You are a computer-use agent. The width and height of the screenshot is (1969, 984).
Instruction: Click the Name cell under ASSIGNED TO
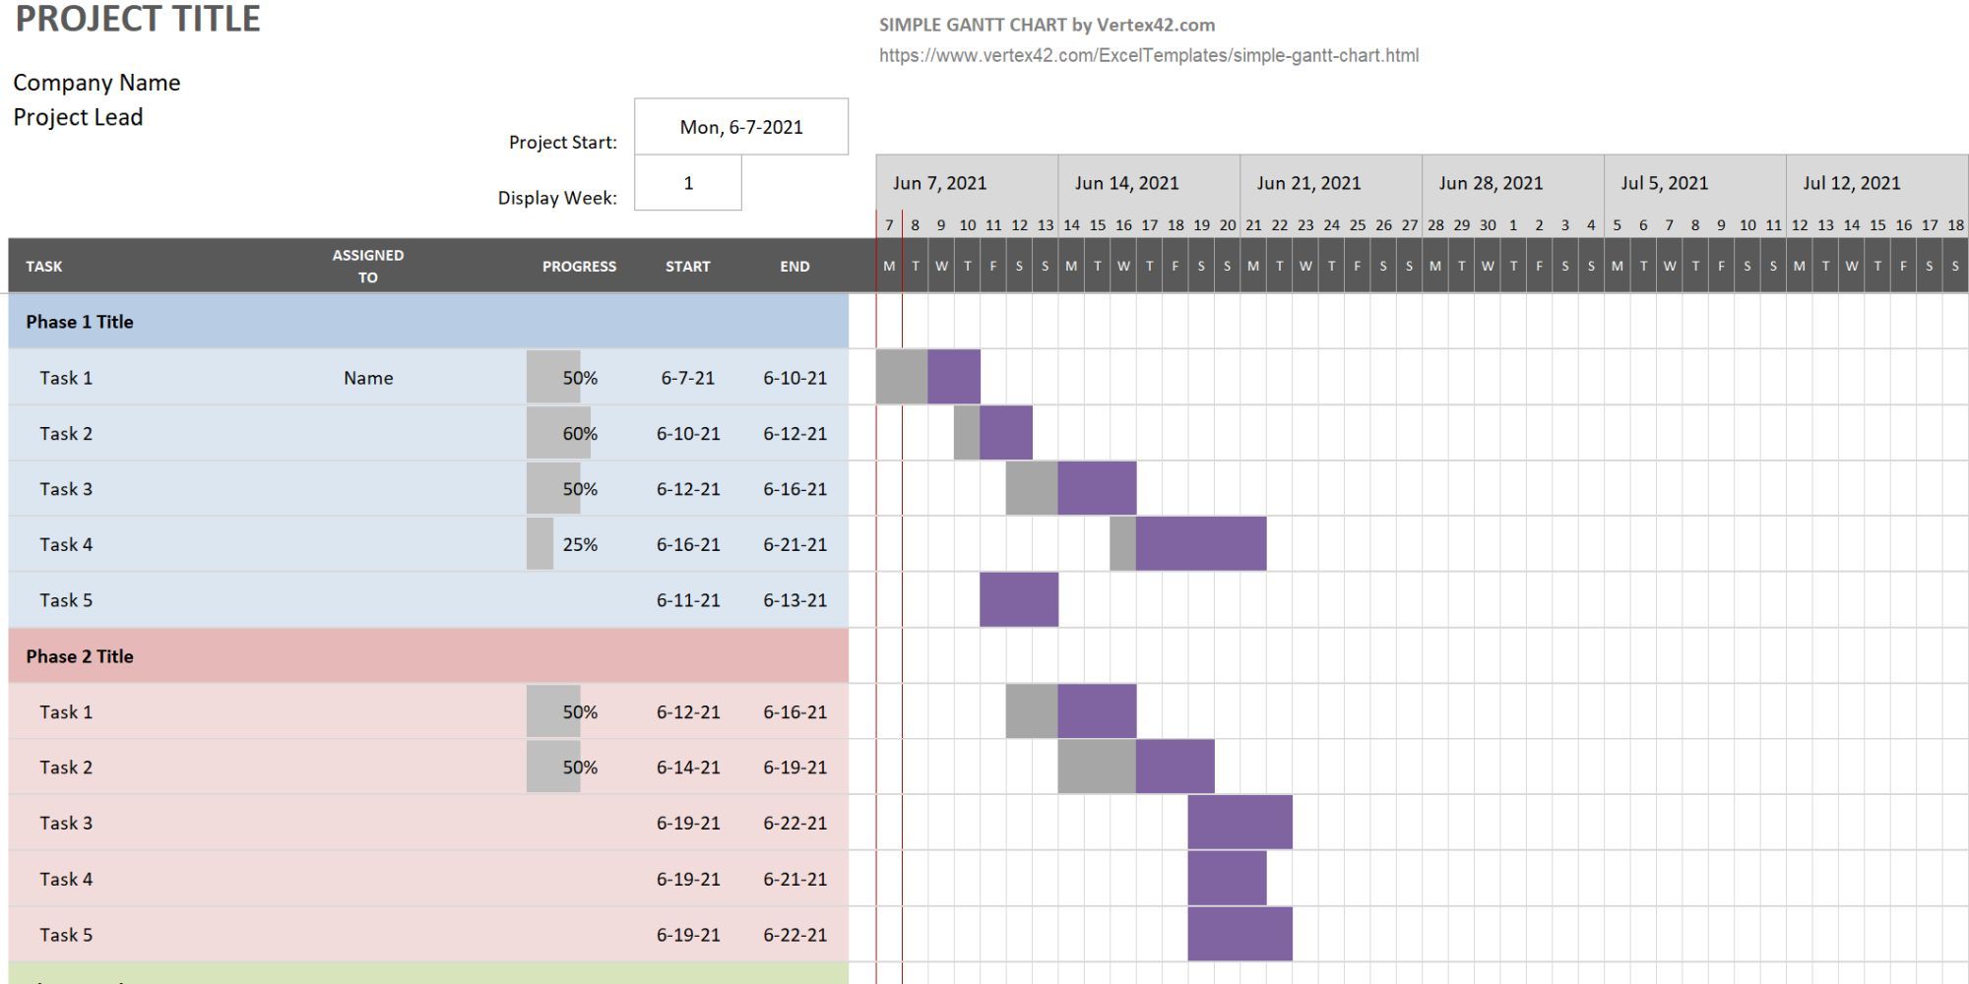(x=366, y=377)
